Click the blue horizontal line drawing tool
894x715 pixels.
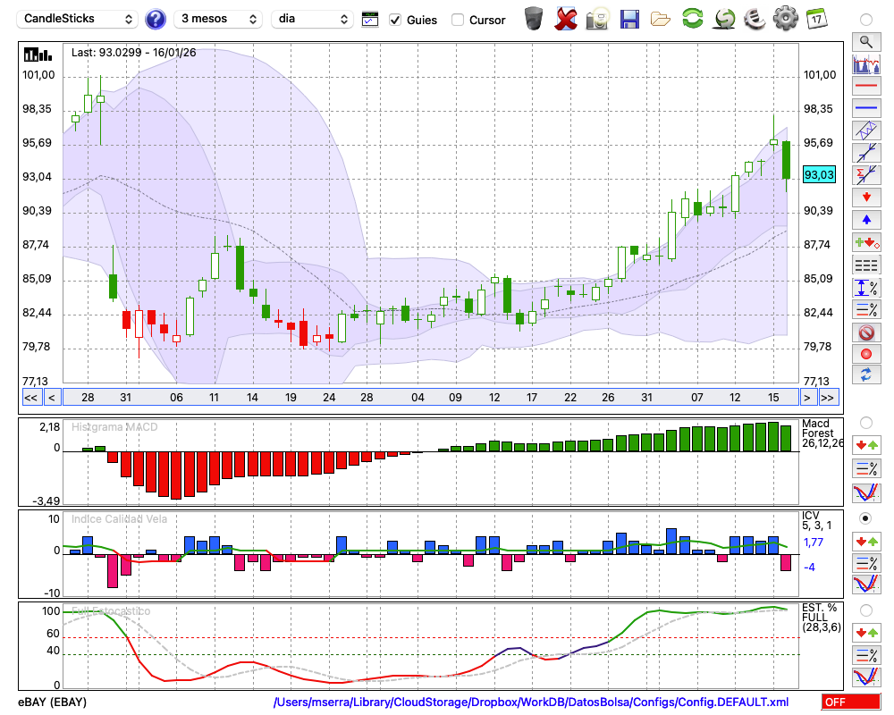865,108
